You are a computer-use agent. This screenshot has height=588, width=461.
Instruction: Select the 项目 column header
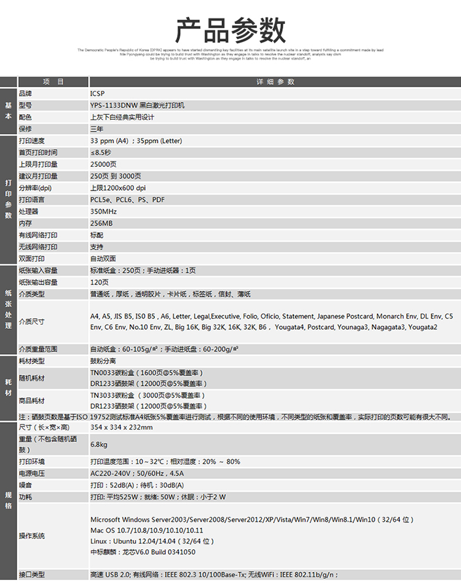coord(53,82)
